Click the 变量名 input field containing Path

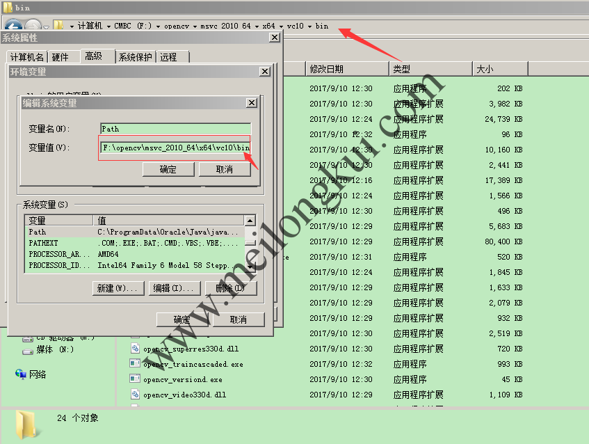pyautogui.click(x=175, y=129)
